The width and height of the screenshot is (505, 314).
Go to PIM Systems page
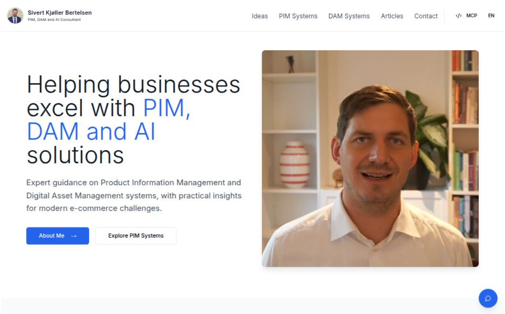pos(298,16)
